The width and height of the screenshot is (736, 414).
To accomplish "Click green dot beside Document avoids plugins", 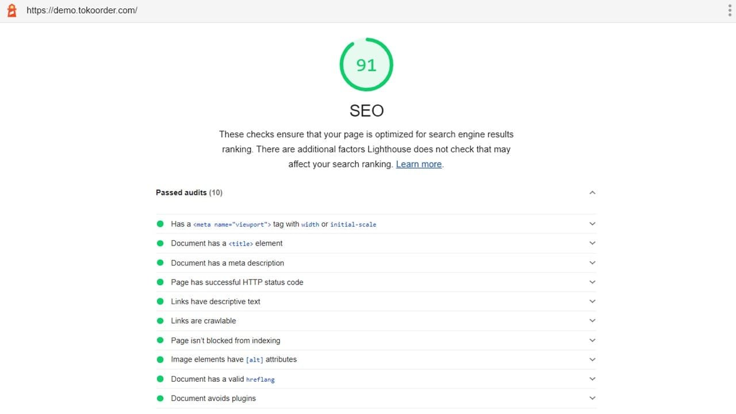I will 160,398.
